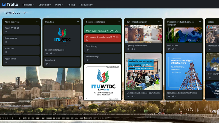Image resolution: width=219 pixels, height=123 pixels.
Task: Click description icon on Key messages card
Action: click(6, 42)
